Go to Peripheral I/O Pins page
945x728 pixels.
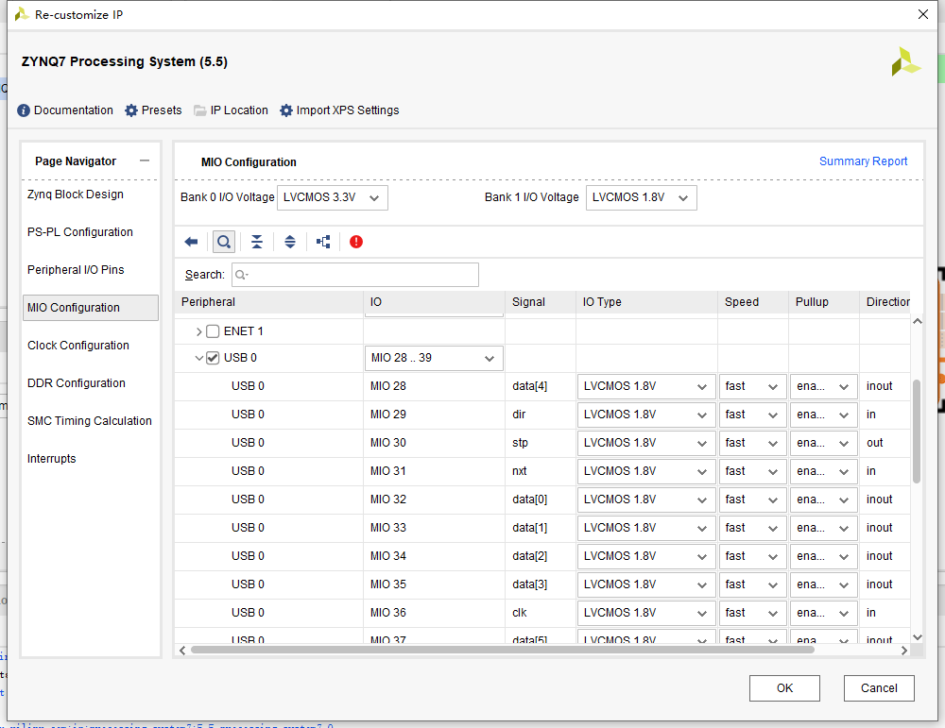(76, 270)
